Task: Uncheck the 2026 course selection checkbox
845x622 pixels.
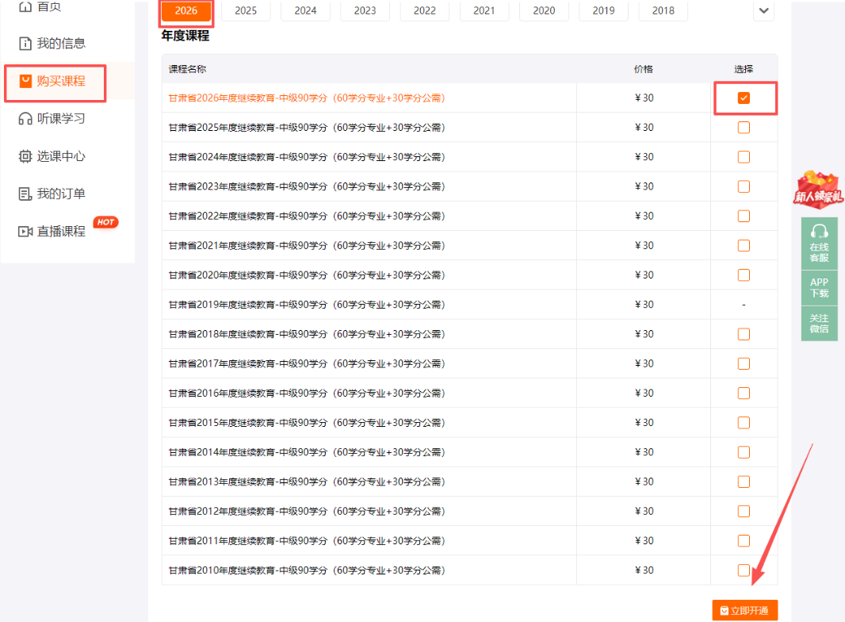Action: [x=744, y=98]
